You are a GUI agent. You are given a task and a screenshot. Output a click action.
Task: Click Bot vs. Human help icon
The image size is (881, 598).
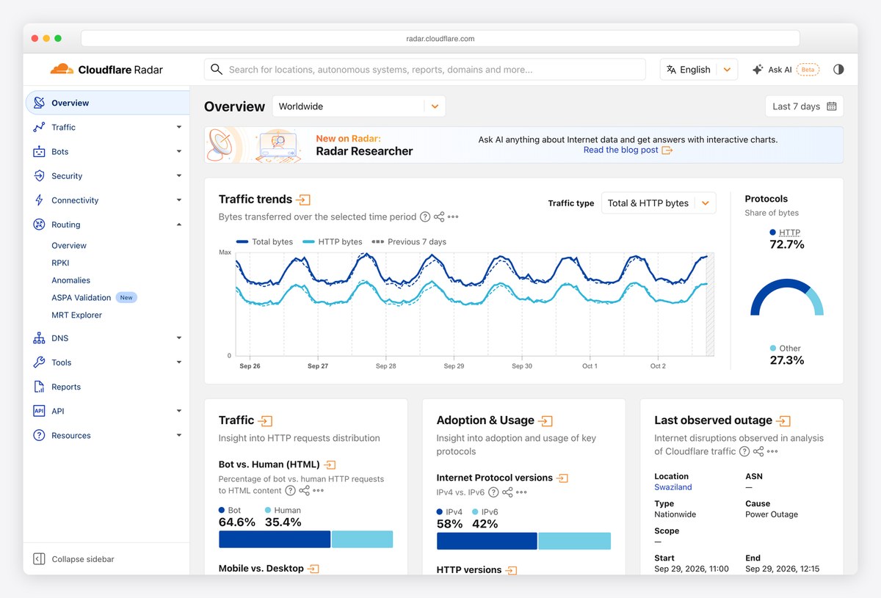(x=290, y=491)
